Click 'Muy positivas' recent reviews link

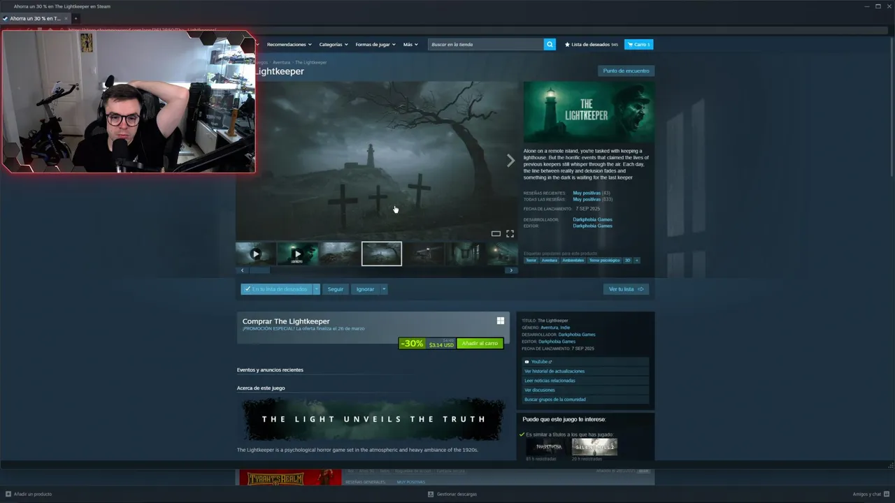(x=587, y=193)
